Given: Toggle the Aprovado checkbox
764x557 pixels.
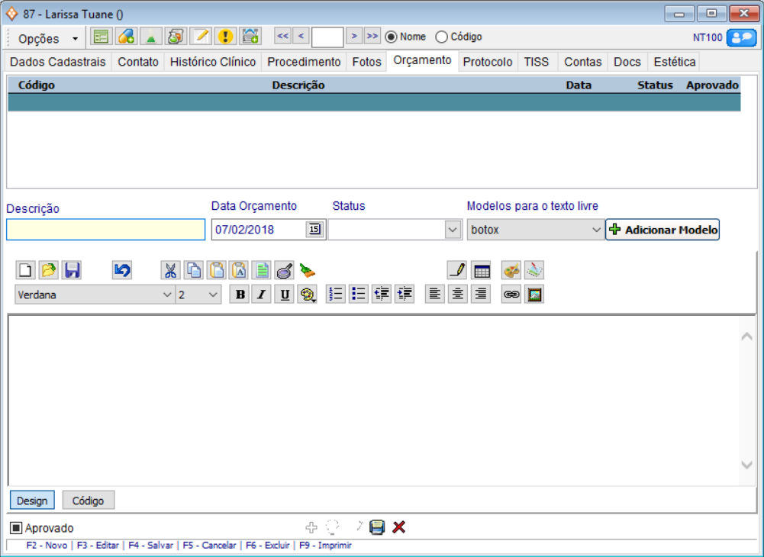Looking at the screenshot, I should (16, 528).
